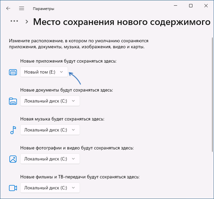Click label Новые фильмы и ТВ-передачи
Image resolution: width=214 pixels, height=199 pixels.
coord(80,177)
